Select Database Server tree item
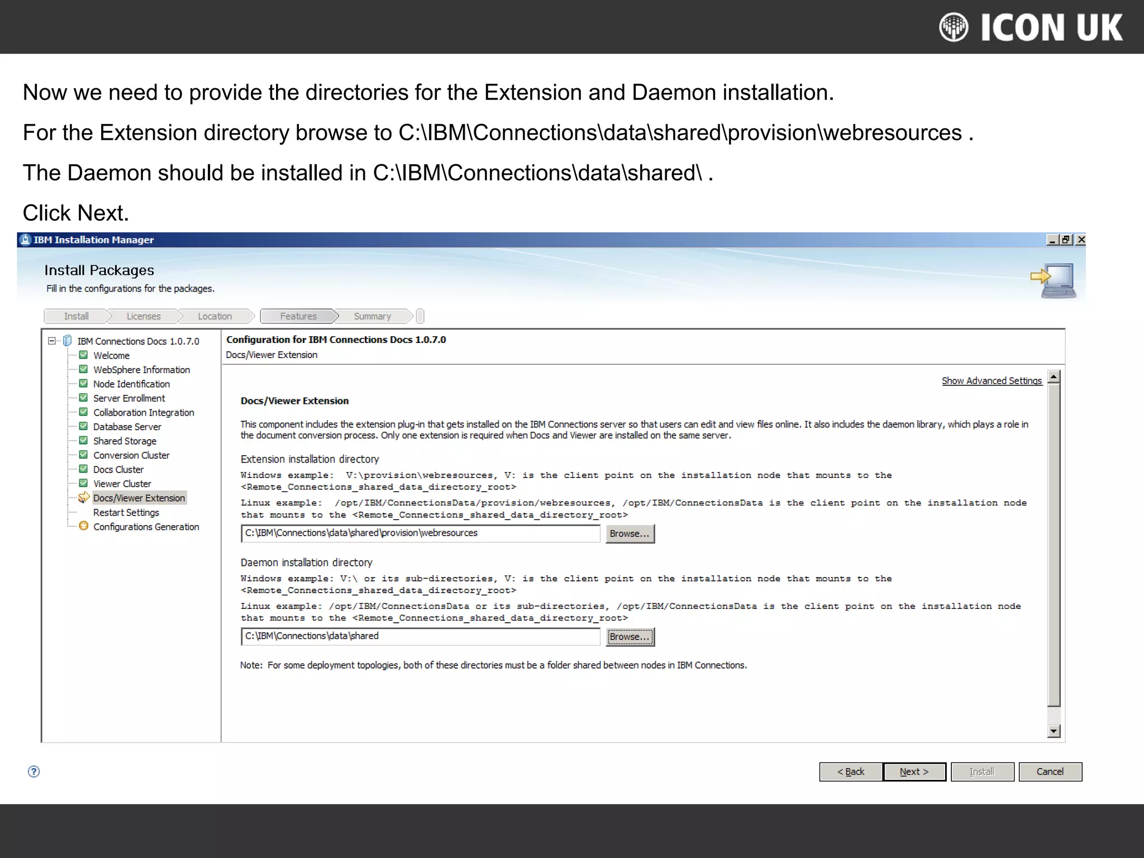Viewport: 1144px width, 858px height. coord(127,427)
